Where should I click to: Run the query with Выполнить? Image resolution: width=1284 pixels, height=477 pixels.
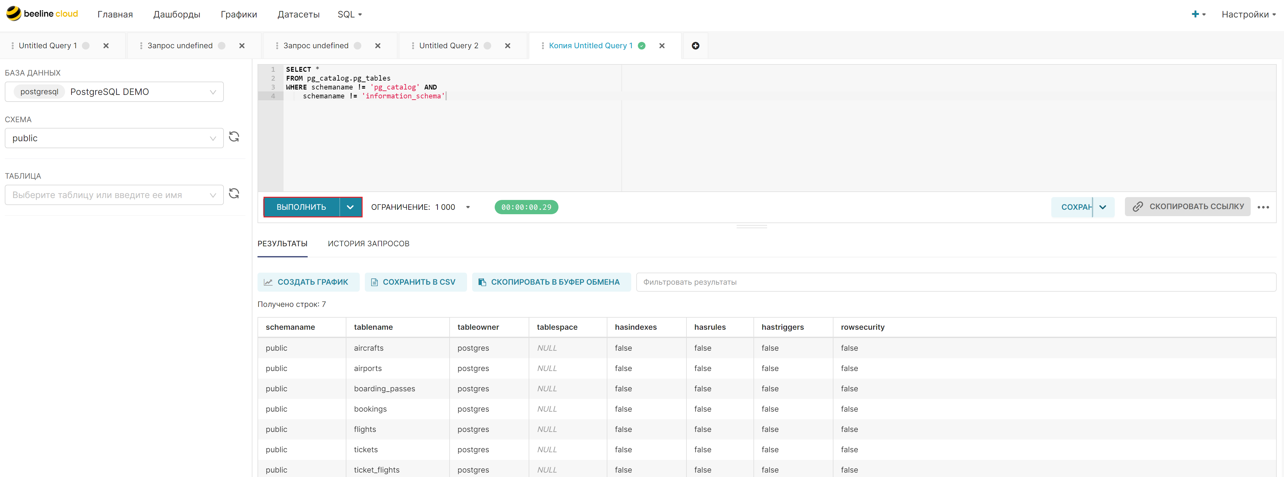(301, 207)
